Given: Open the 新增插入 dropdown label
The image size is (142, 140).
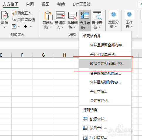Looking at the screenshot, I should pyautogui.click(x=60, y=25).
